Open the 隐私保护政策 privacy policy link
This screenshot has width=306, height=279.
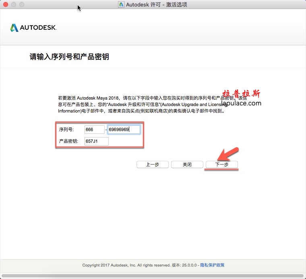212,265
